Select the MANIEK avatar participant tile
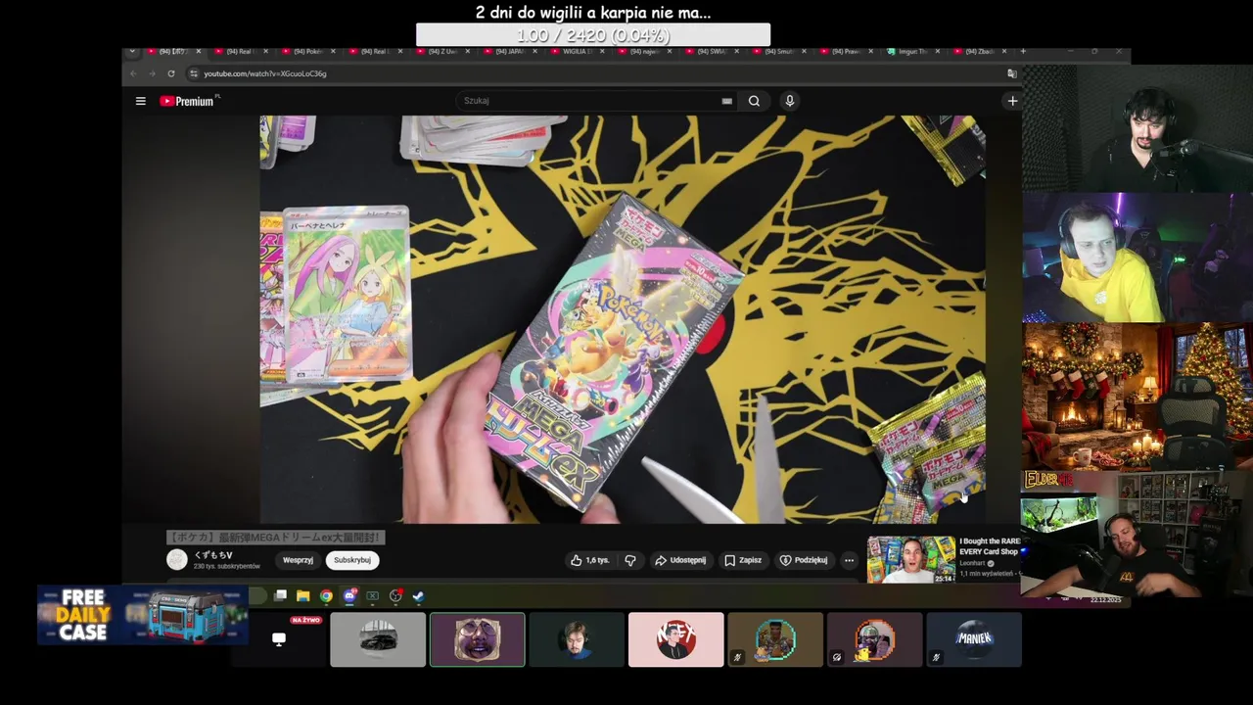1253x705 pixels. (x=974, y=639)
